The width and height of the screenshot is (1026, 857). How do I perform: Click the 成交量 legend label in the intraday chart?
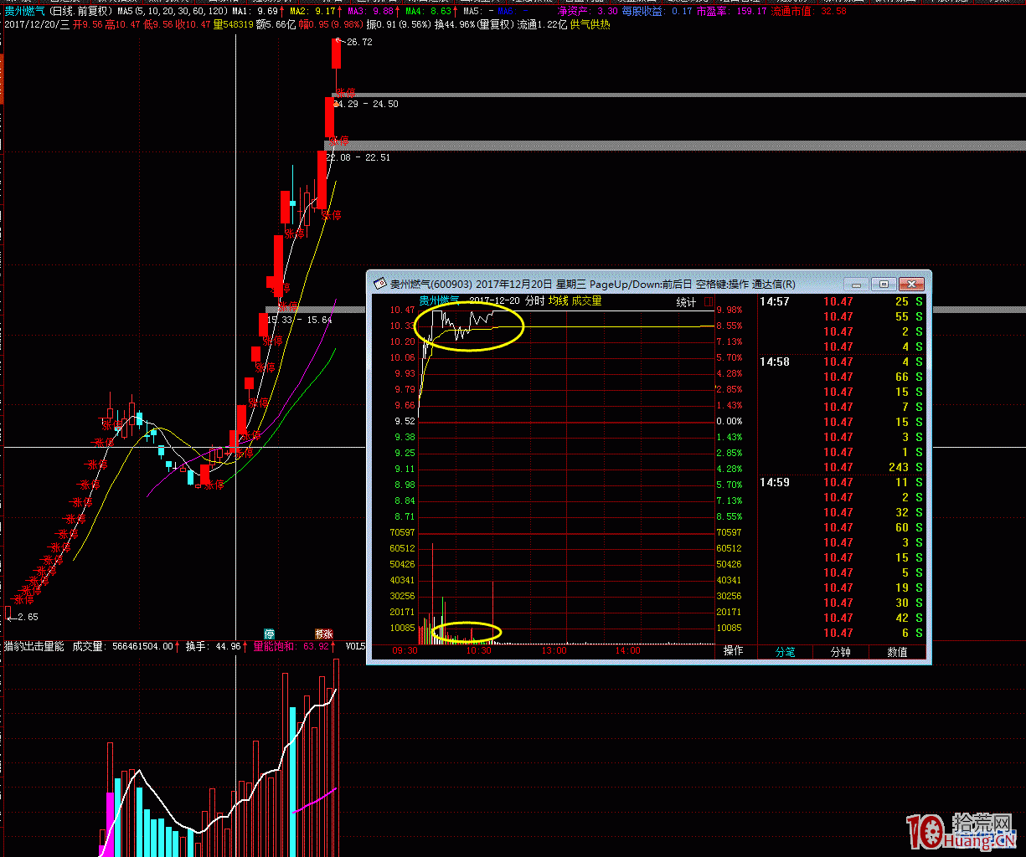[x=586, y=300]
